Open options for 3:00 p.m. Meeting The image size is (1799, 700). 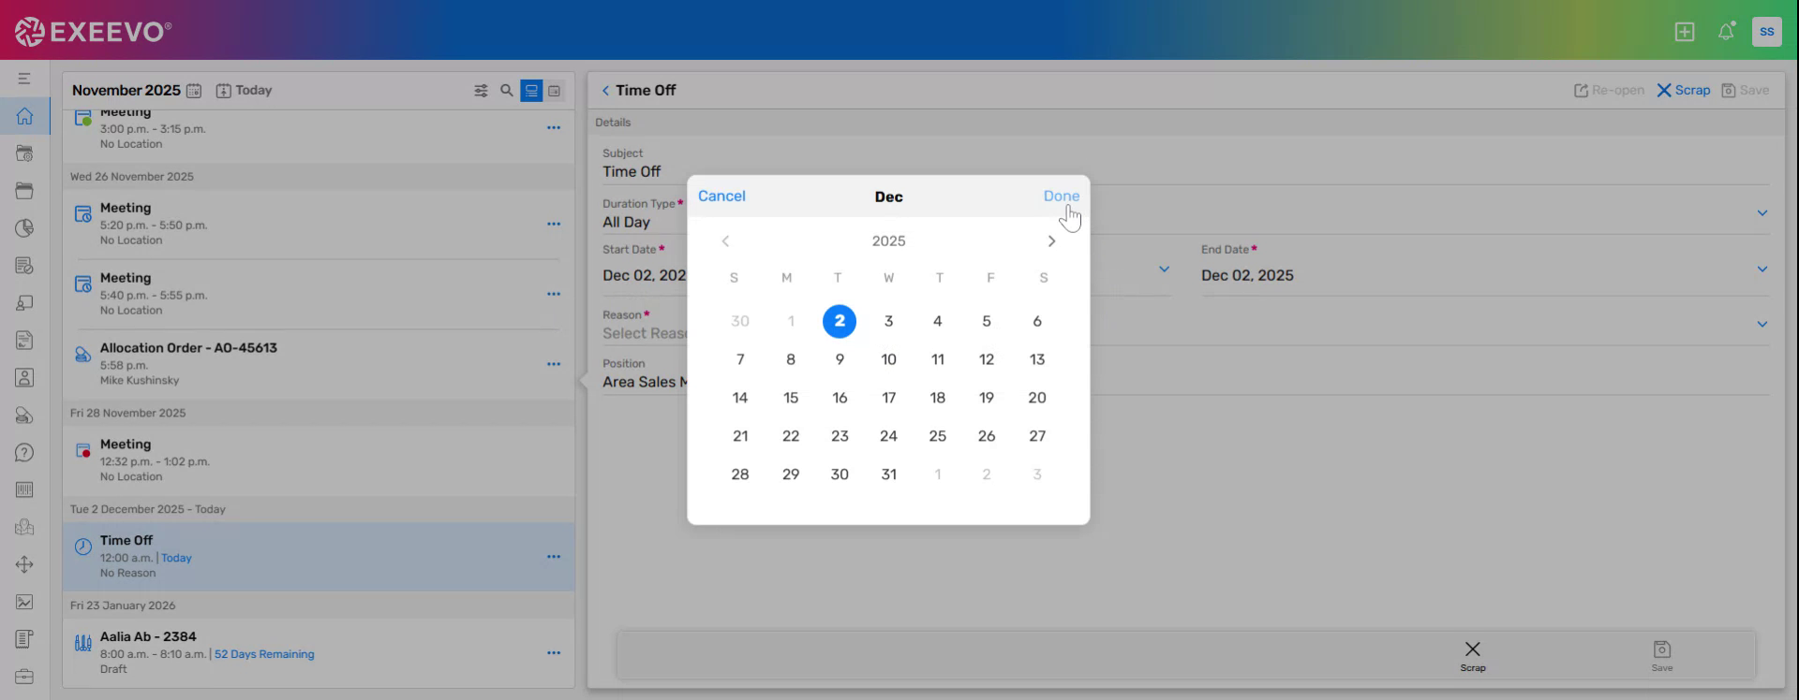click(x=554, y=128)
